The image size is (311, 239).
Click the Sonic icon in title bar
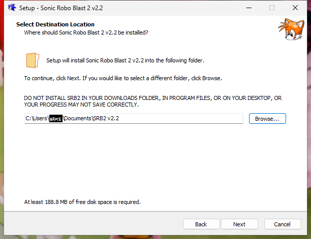coord(12,8)
